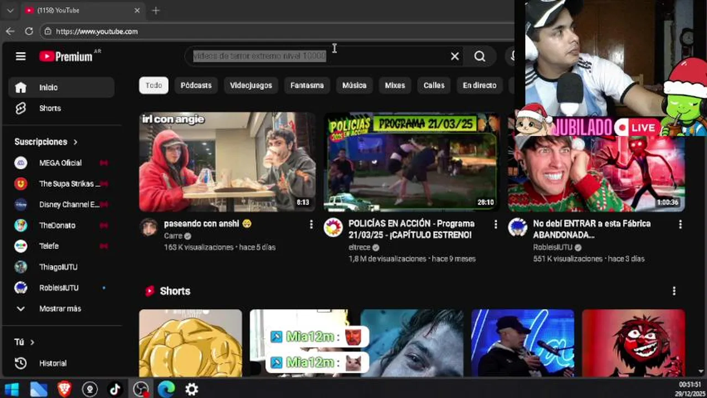Expand the Suscripciones section
This screenshot has height=398, width=707.
pyautogui.click(x=46, y=142)
